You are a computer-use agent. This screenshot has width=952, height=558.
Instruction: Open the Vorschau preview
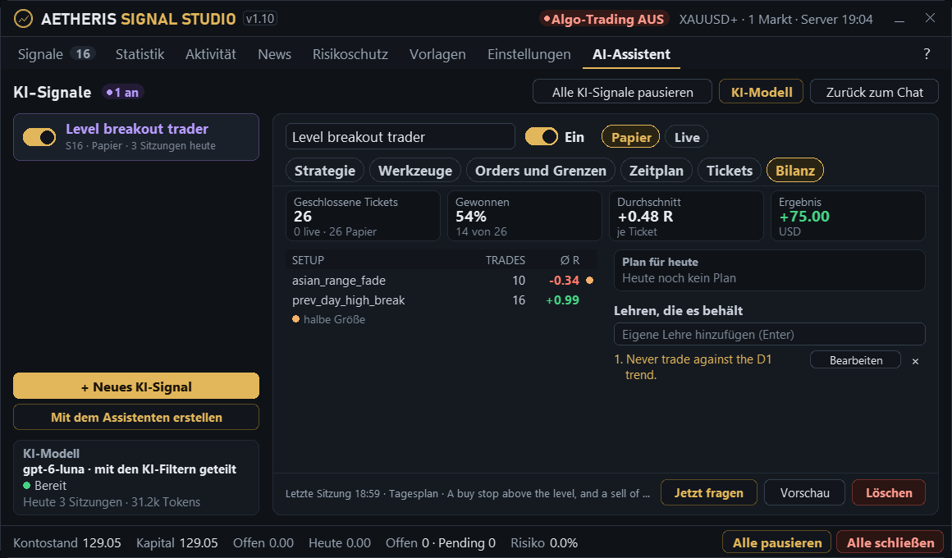[x=804, y=493]
